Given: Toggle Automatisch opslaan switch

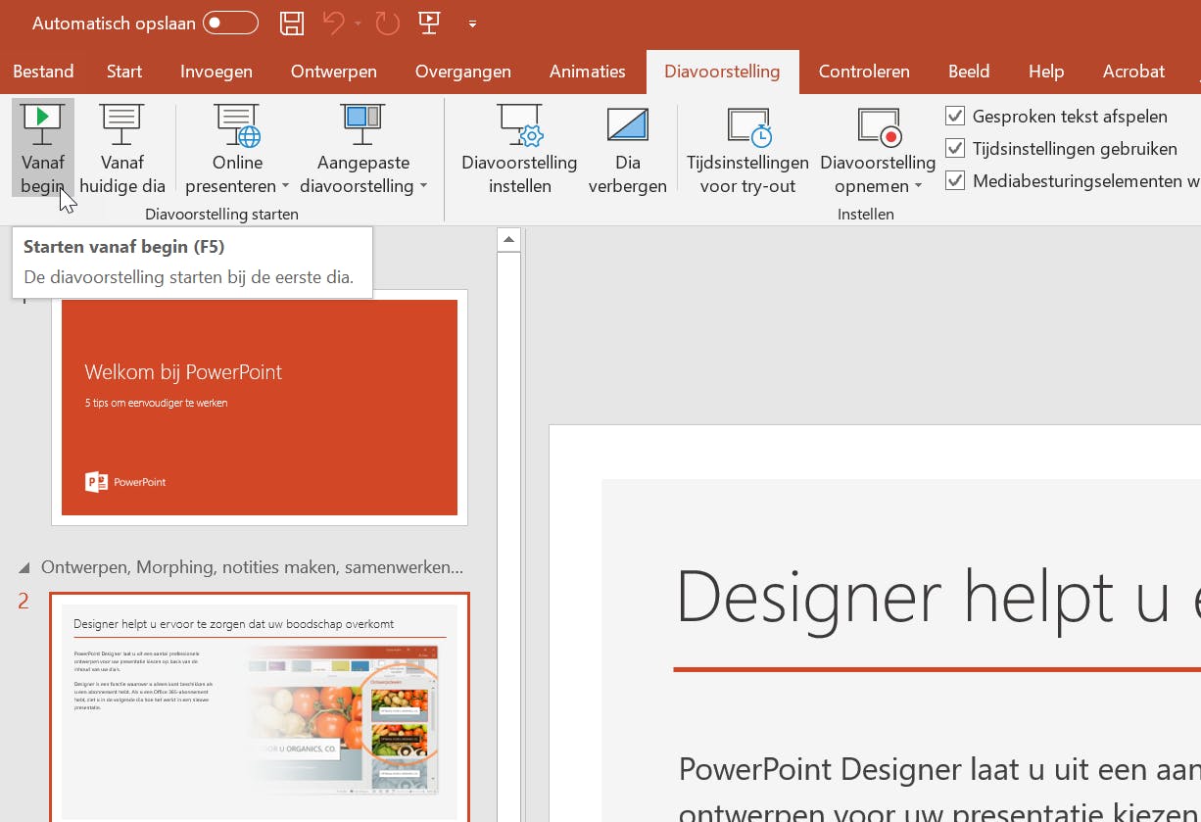Looking at the screenshot, I should pos(230,24).
